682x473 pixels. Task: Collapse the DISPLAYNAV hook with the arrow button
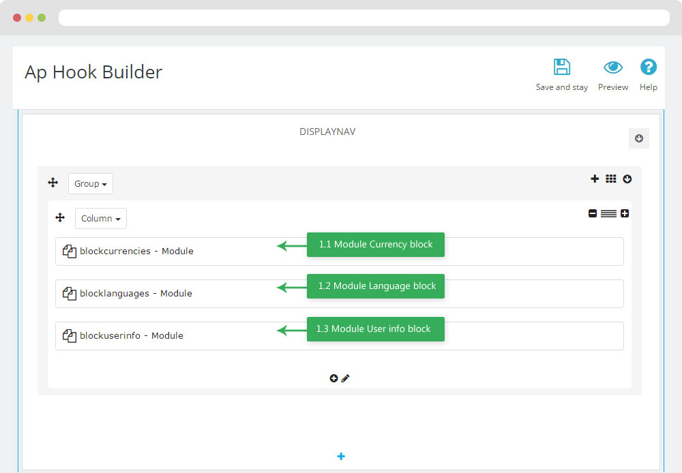click(639, 138)
